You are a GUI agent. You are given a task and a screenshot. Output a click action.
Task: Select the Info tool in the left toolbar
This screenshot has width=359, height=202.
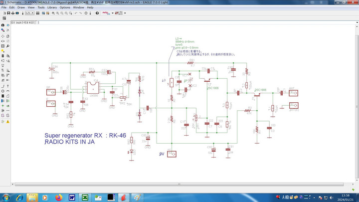click(3, 25)
